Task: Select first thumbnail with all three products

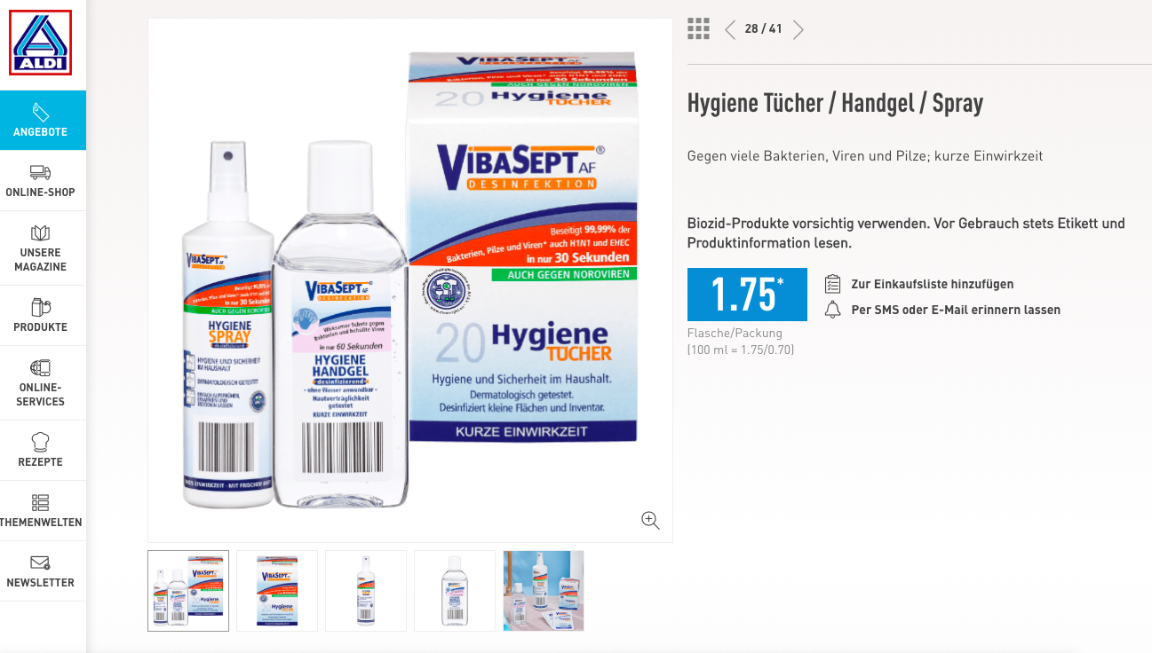Action: pyautogui.click(x=188, y=591)
